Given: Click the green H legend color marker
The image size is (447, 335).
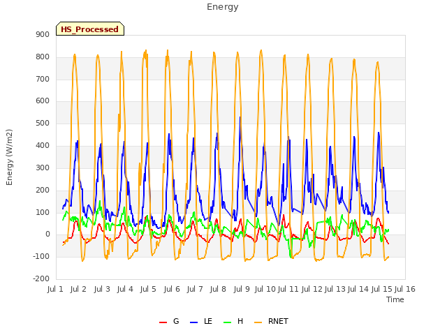Looking at the screenshot, I should [x=228, y=322].
